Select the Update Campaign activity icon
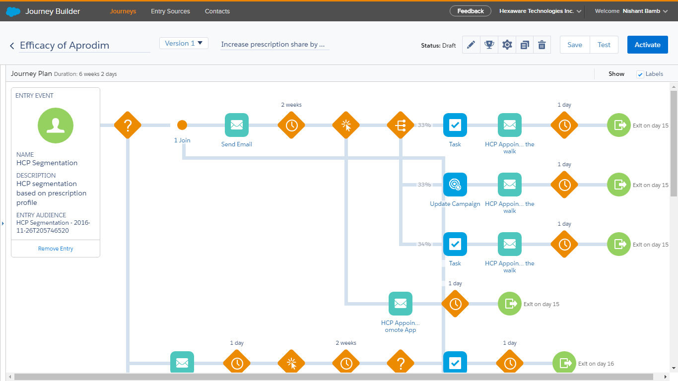The height and width of the screenshot is (381, 678). [x=455, y=185]
